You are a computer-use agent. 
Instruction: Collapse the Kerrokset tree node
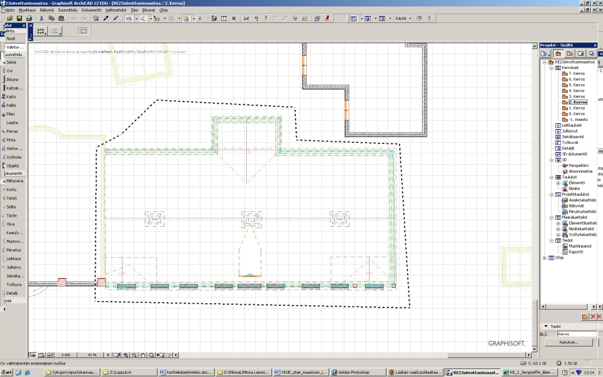click(551, 68)
